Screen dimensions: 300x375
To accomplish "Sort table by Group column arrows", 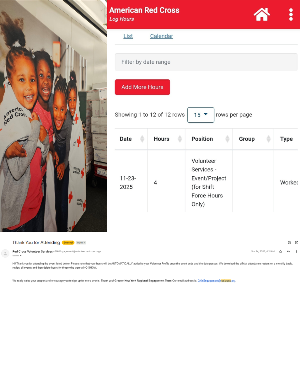I will (268, 139).
